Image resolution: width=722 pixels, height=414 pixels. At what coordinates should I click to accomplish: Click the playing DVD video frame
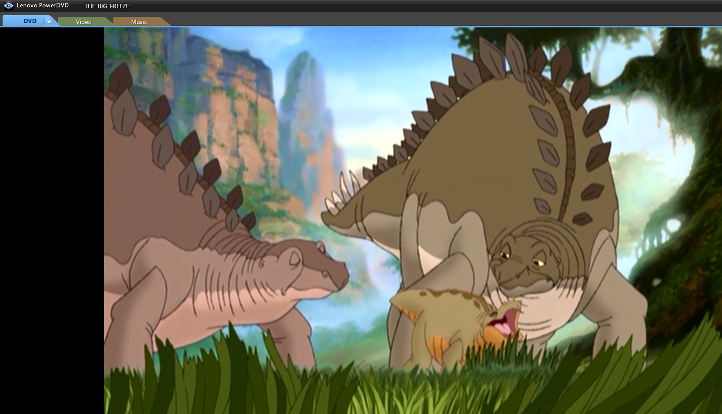tap(413, 221)
